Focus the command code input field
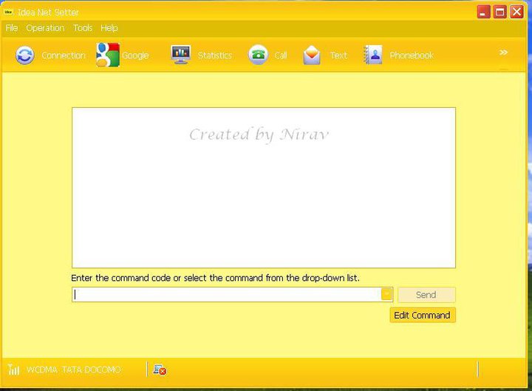 tap(225, 294)
